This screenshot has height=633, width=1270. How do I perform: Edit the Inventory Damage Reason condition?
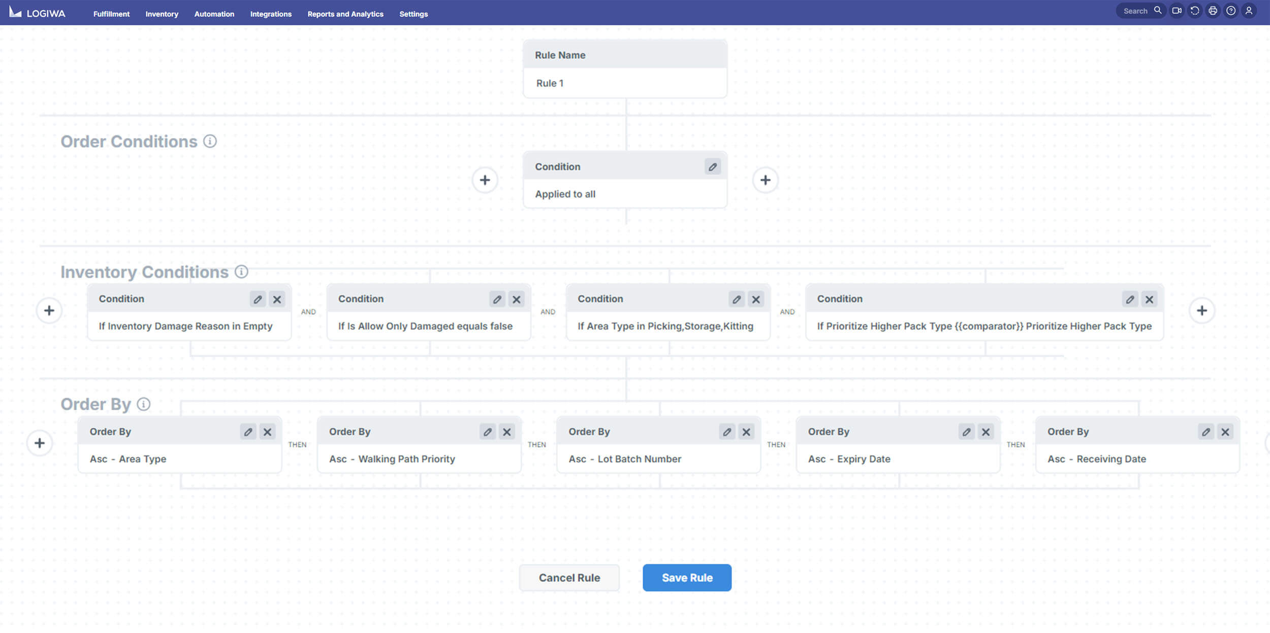[258, 299]
